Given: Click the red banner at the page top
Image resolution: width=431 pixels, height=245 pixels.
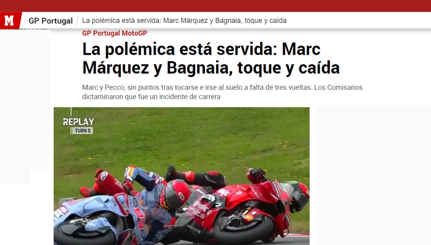Looking at the screenshot, I should [x=215, y=6].
